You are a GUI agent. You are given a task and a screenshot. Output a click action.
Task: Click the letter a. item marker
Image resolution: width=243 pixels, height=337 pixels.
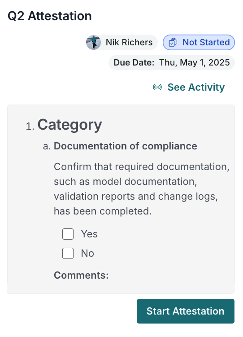[x=47, y=146]
